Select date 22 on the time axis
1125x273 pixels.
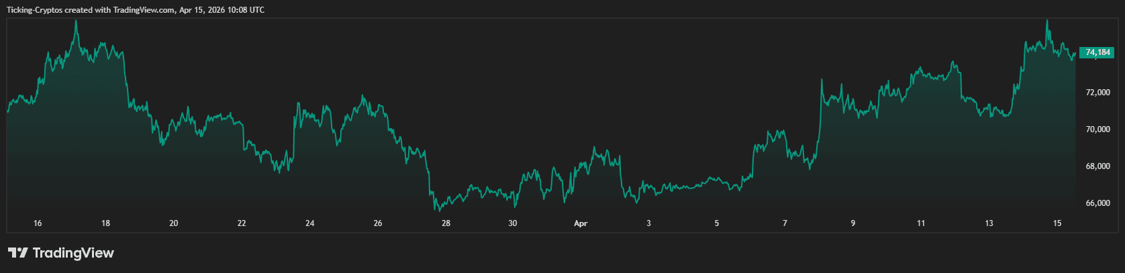coord(242,223)
